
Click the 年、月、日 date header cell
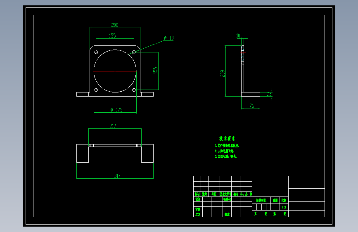tap(246, 194)
